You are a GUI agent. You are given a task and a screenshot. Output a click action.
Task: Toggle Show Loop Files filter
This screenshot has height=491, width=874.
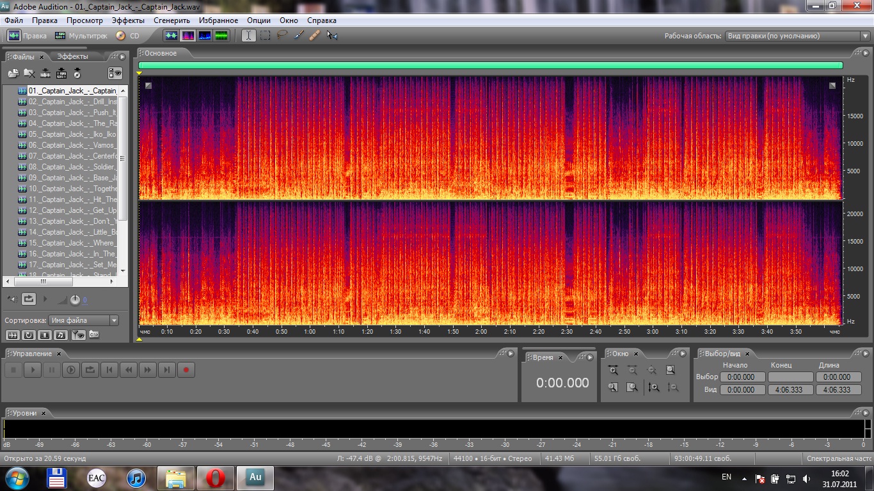(x=29, y=334)
